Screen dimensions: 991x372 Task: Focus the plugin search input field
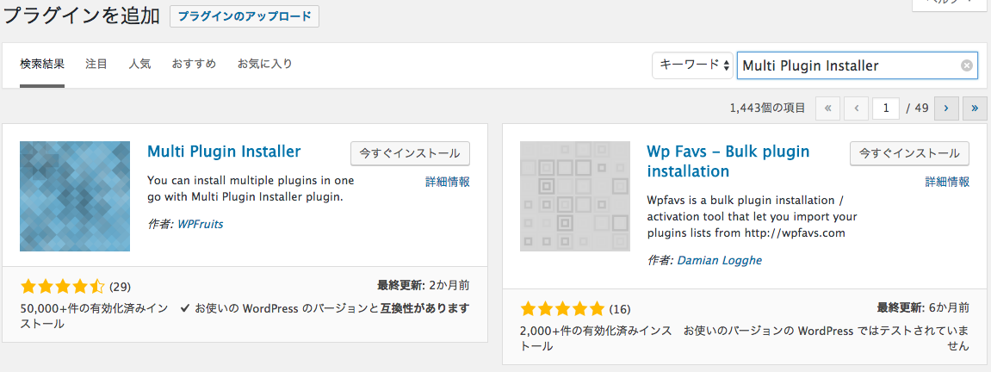[x=857, y=65]
